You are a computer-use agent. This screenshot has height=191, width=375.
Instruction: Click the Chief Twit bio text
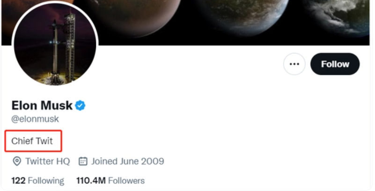pos(32,141)
